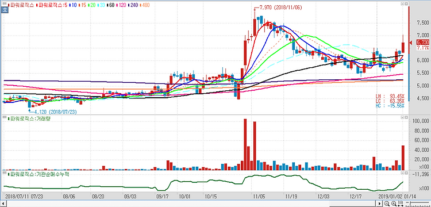Maximize the 거래량 volume pane icon

(x=402, y=117)
